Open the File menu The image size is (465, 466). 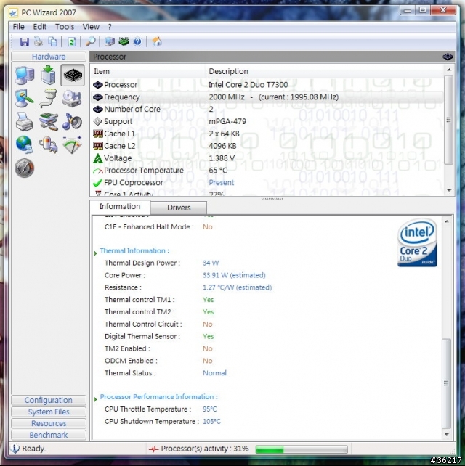pyautogui.click(x=18, y=27)
